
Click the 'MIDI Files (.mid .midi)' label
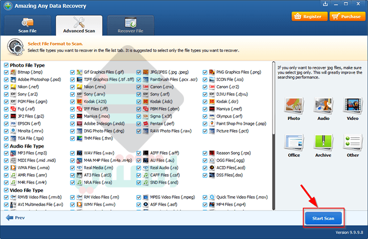point(37,160)
